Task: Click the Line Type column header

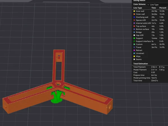Action: pos(138,8)
